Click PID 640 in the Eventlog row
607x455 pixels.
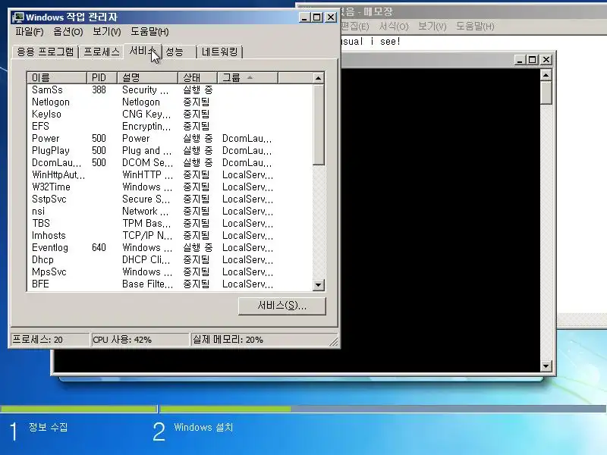99,248
